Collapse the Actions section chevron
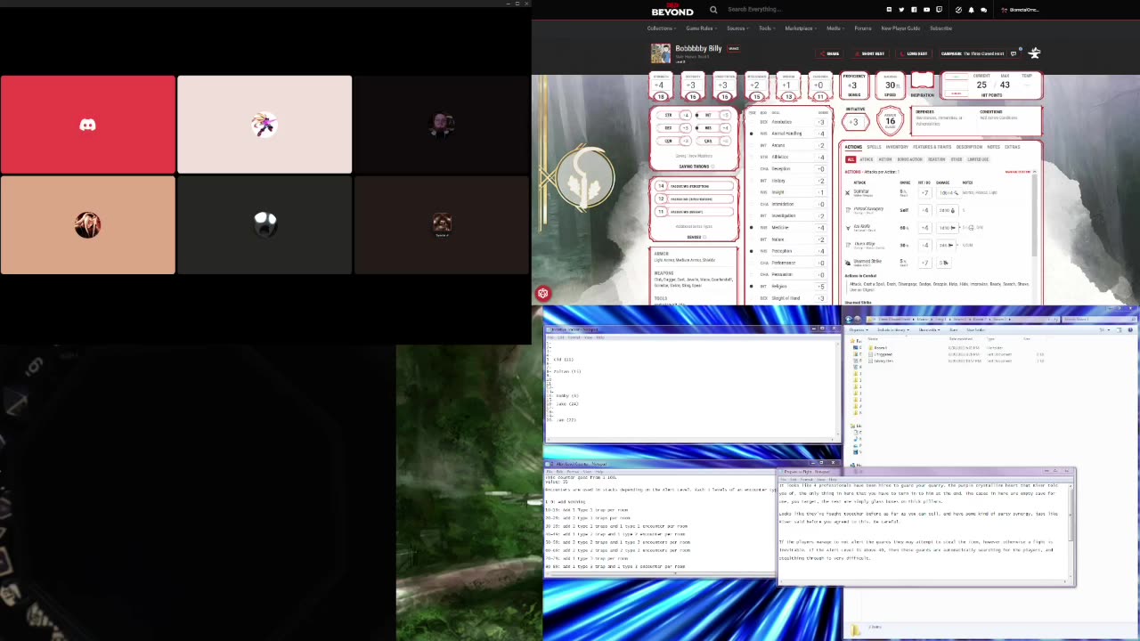 tap(1034, 172)
